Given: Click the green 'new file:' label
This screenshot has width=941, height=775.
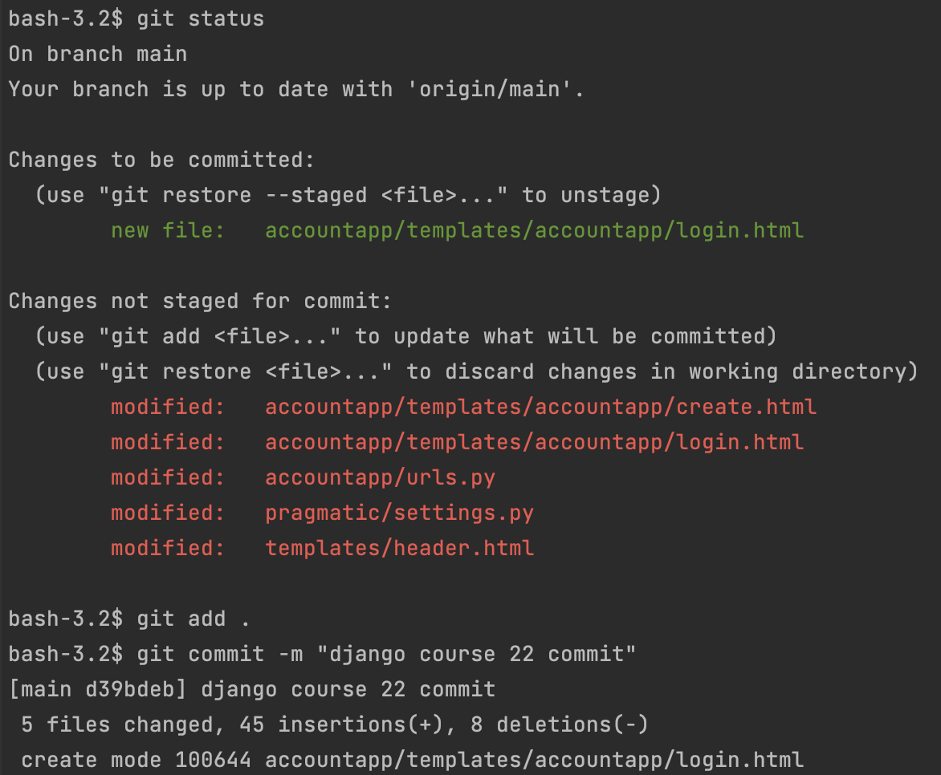Looking at the screenshot, I should point(168,230).
